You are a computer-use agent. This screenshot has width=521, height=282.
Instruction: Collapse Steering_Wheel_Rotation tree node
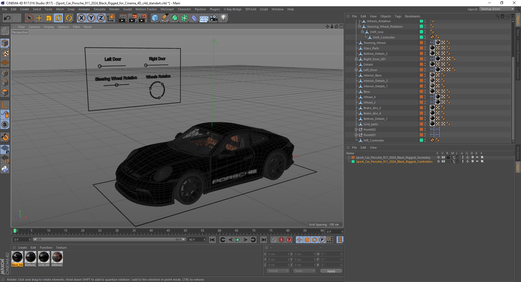click(x=359, y=27)
